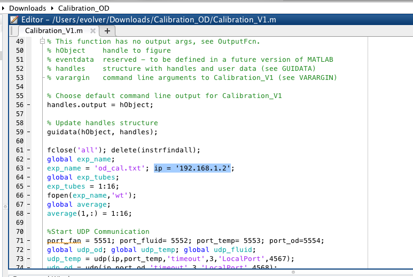413x277 pixels.
Task: Close the Calibration_V1.m tab
Action: click(x=93, y=31)
